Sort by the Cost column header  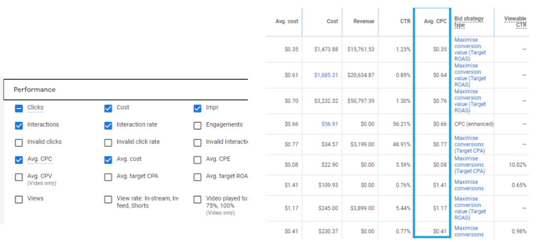pyautogui.click(x=332, y=21)
